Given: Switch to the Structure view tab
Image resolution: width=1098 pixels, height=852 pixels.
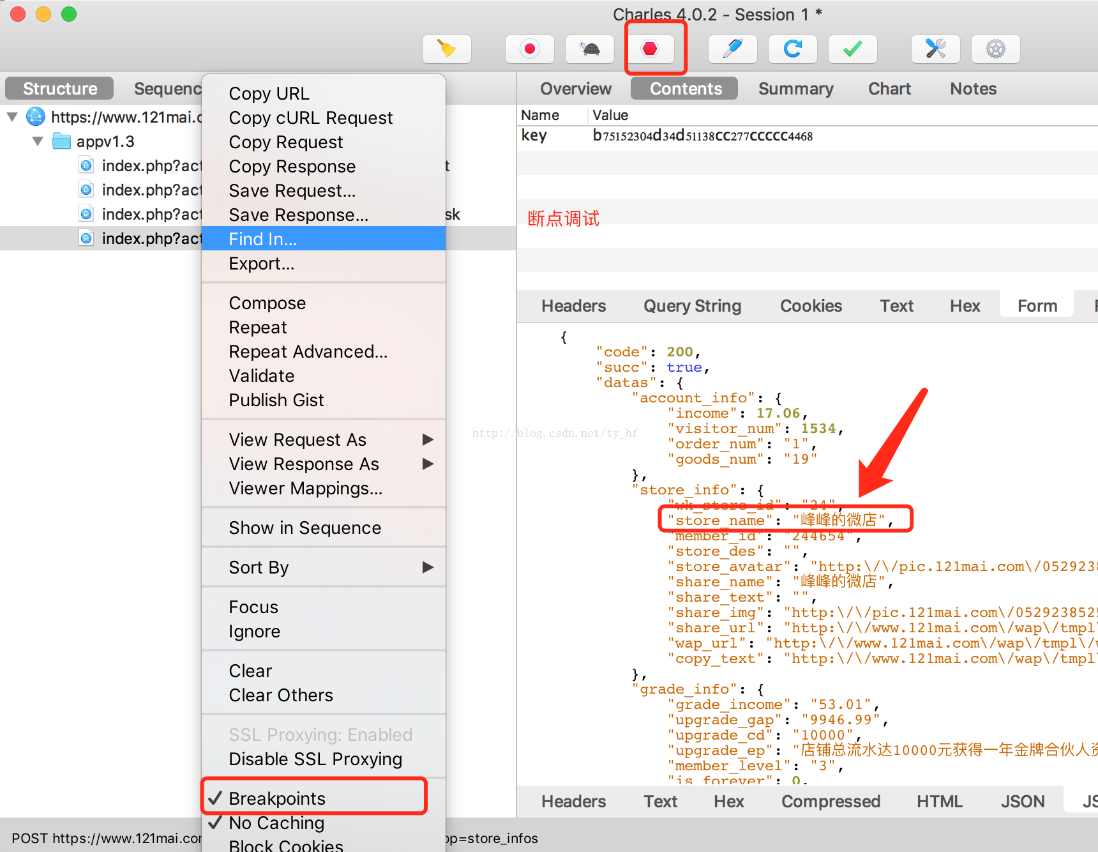Looking at the screenshot, I should (60, 89).
